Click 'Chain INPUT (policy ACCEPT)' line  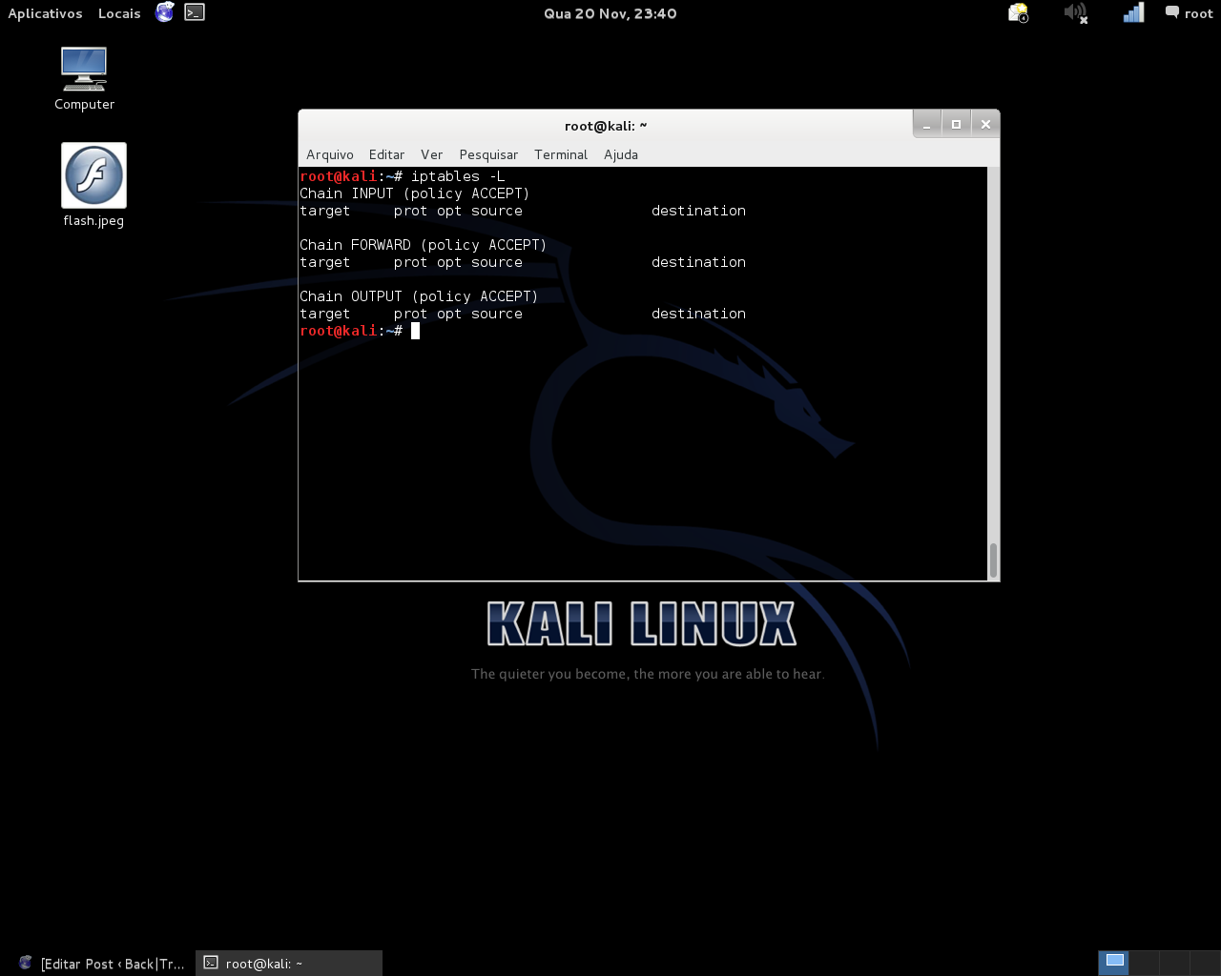coord(415,193)
